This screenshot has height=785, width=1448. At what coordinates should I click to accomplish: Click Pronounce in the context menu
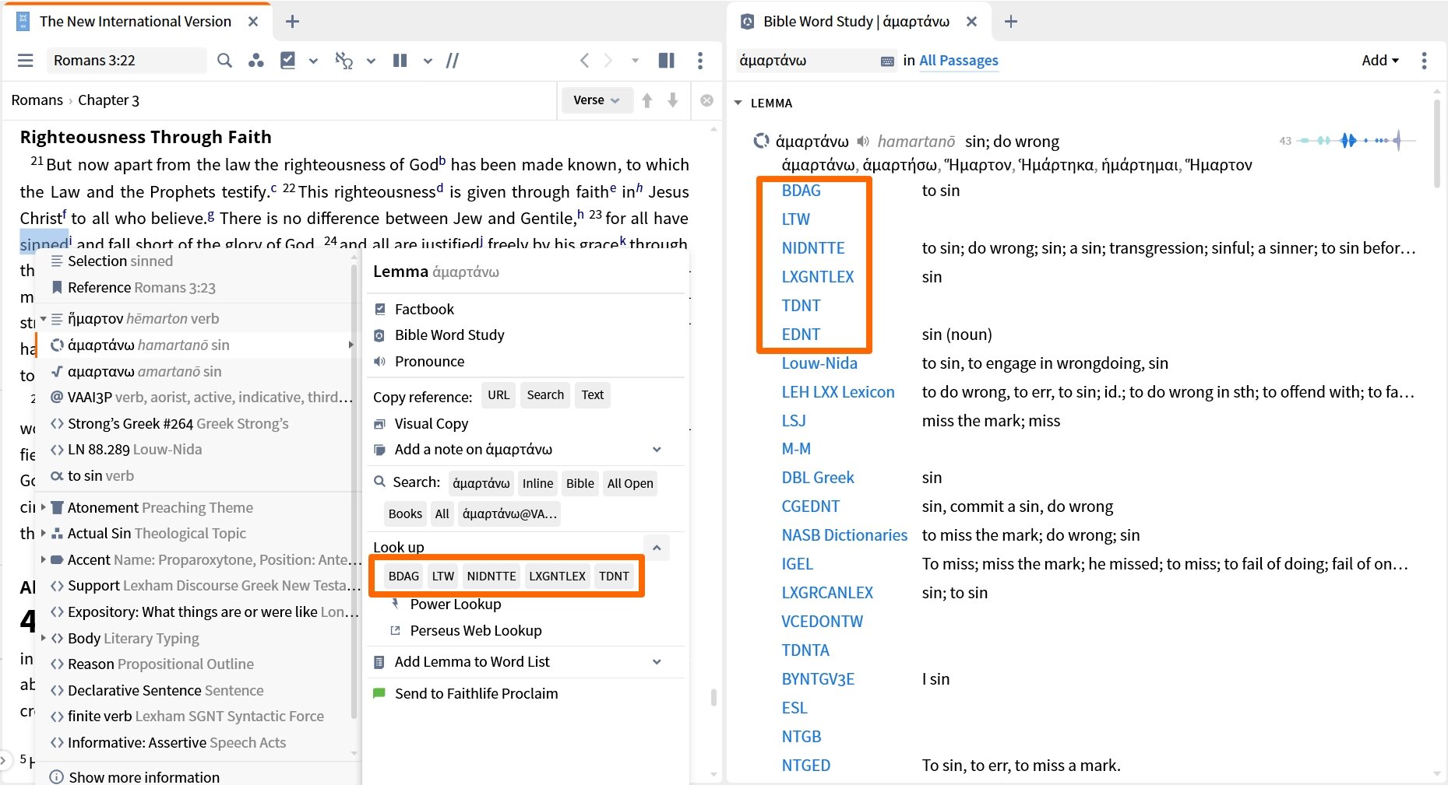[429, 361]
